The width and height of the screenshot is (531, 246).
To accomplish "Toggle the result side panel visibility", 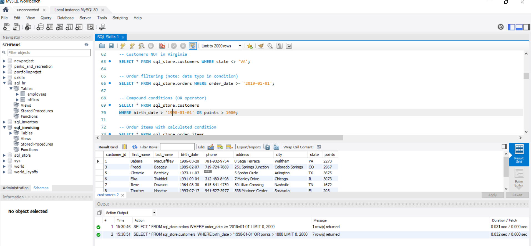I will tap(504, 147).
